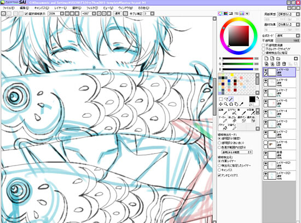Choose the 水彩筆 watercolor brush

tap(251, 112)
